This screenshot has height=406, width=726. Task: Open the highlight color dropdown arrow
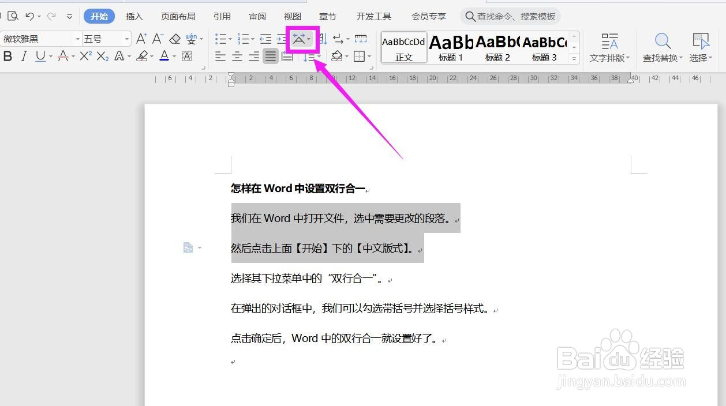pos(152,57)
